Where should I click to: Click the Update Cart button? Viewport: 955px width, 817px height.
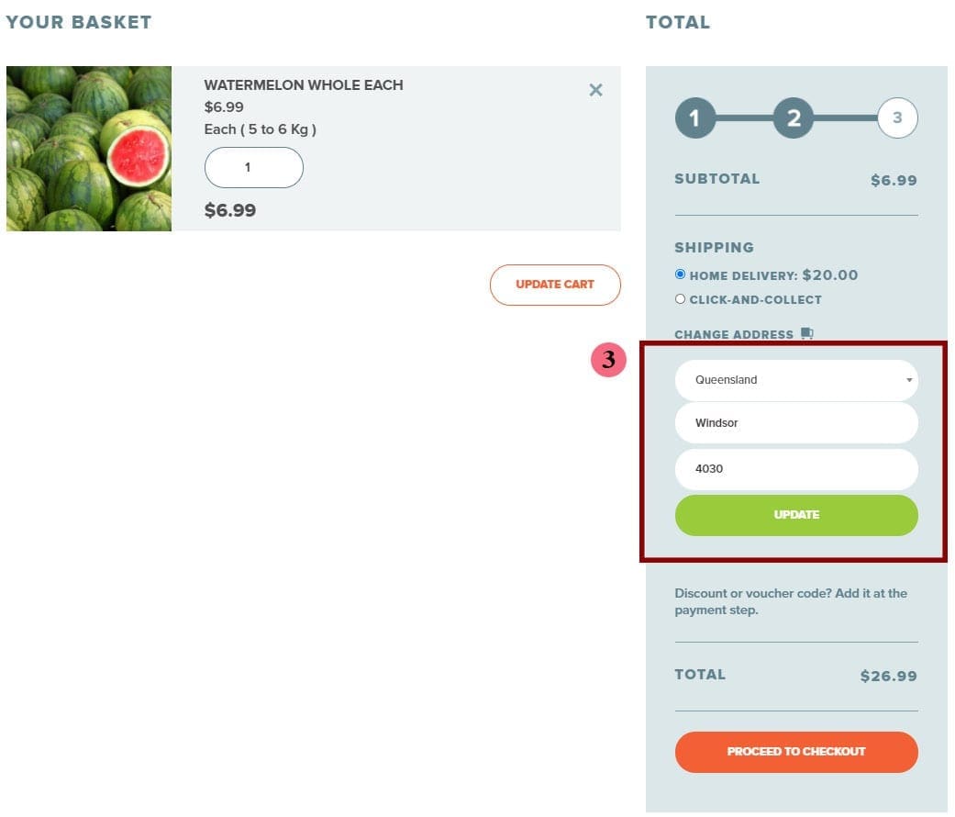click(555, 285)
